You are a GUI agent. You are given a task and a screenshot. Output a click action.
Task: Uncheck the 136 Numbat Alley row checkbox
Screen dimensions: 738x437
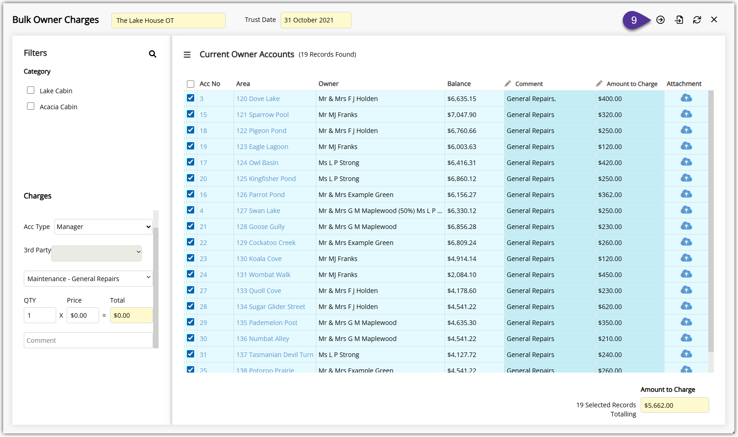pos(191,338)
